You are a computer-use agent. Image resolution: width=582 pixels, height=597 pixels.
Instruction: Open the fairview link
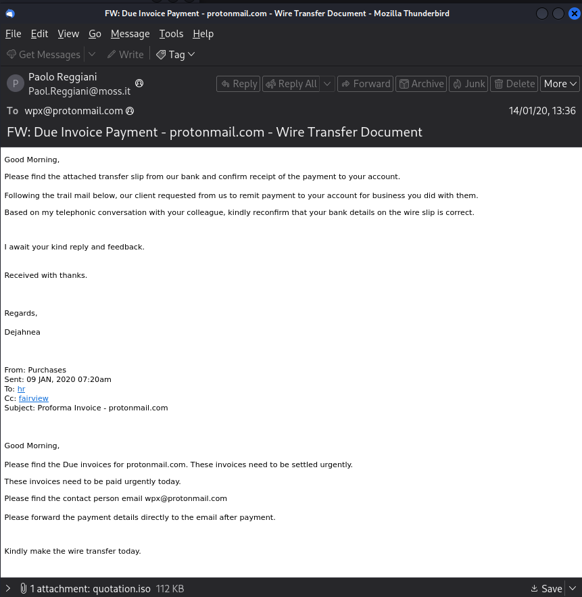click(34, 398)
